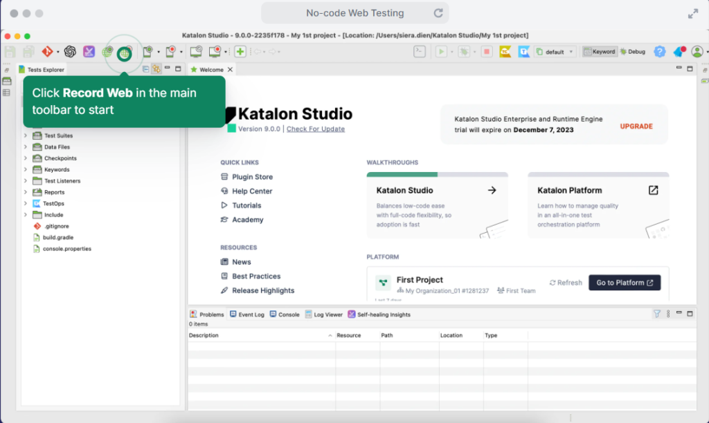Toggle Keyword mode in the toolbar
This screenshot has height=423, width=709.
(600, 51)
